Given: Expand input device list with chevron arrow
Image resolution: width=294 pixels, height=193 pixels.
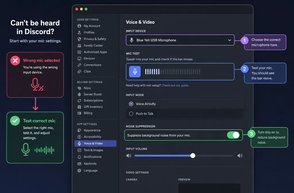Looking at the screenshot, I should [229, 40].
